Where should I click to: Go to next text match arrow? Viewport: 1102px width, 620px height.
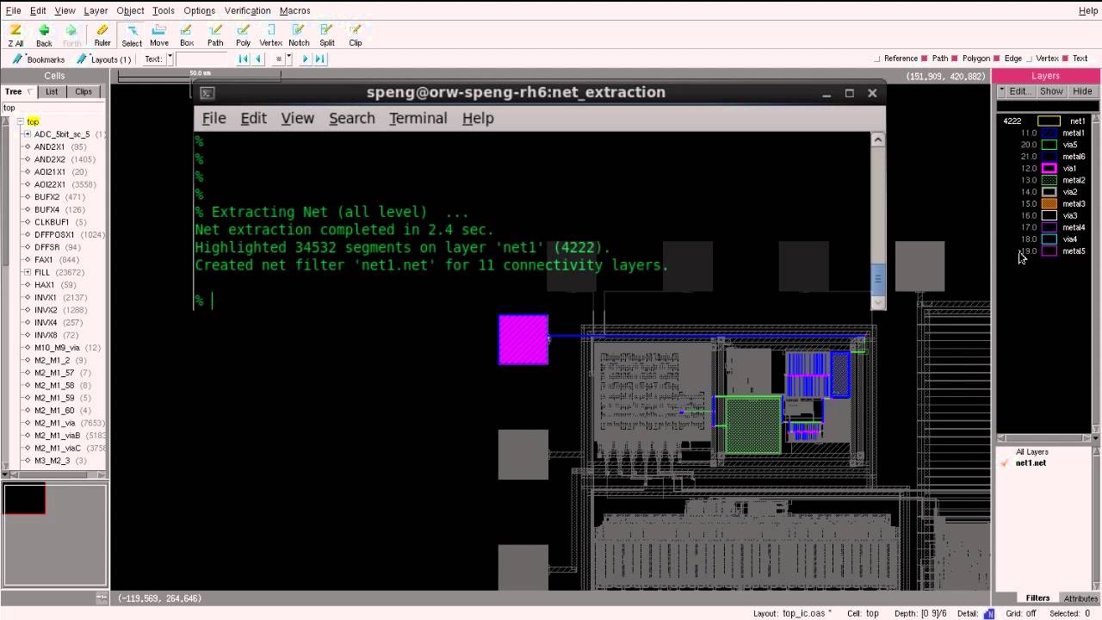point(305,59)
